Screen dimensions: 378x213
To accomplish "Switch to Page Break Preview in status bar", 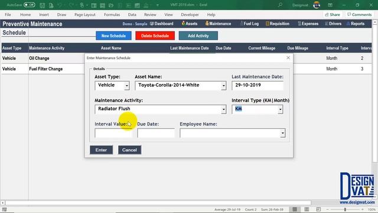I will click(x=318, y=209).
